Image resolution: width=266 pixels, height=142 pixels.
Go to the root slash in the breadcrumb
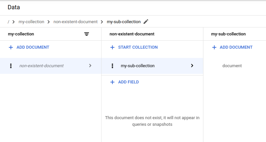click(8, 22)
